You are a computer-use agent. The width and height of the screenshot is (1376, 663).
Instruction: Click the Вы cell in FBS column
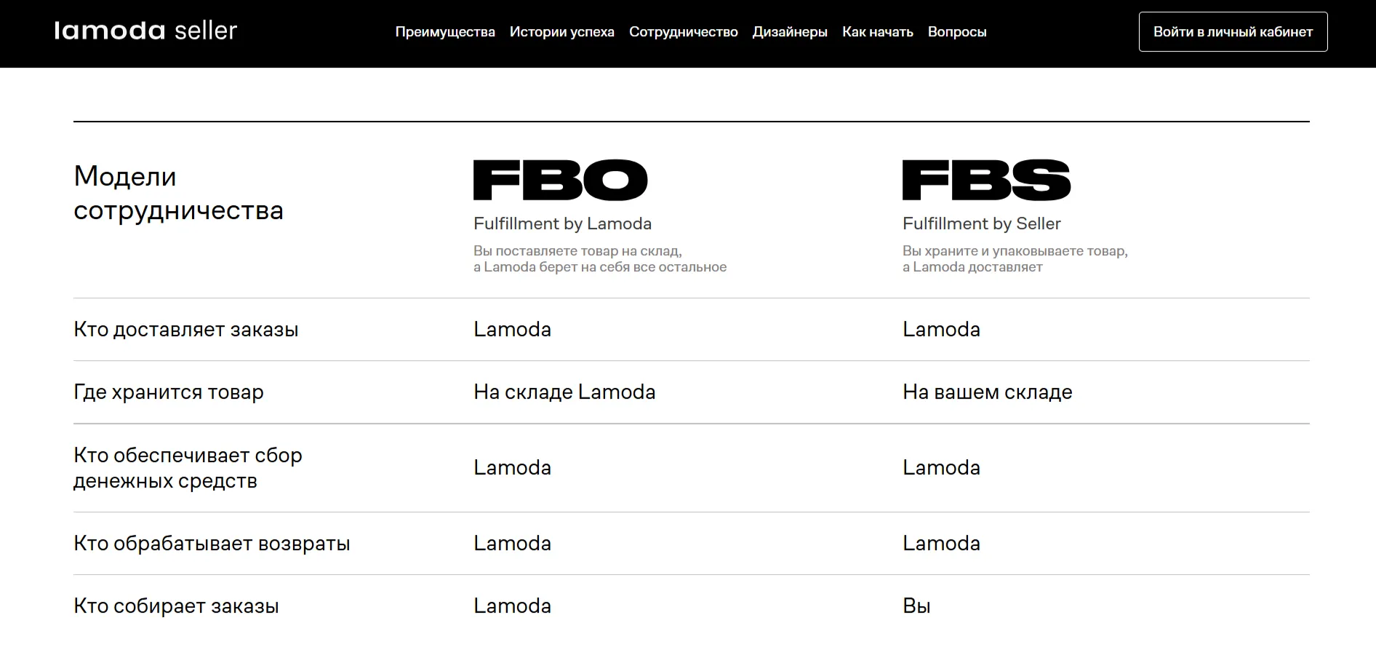916,606
